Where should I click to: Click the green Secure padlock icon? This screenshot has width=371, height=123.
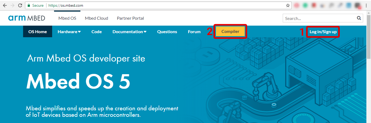click(x=29, y=5)
